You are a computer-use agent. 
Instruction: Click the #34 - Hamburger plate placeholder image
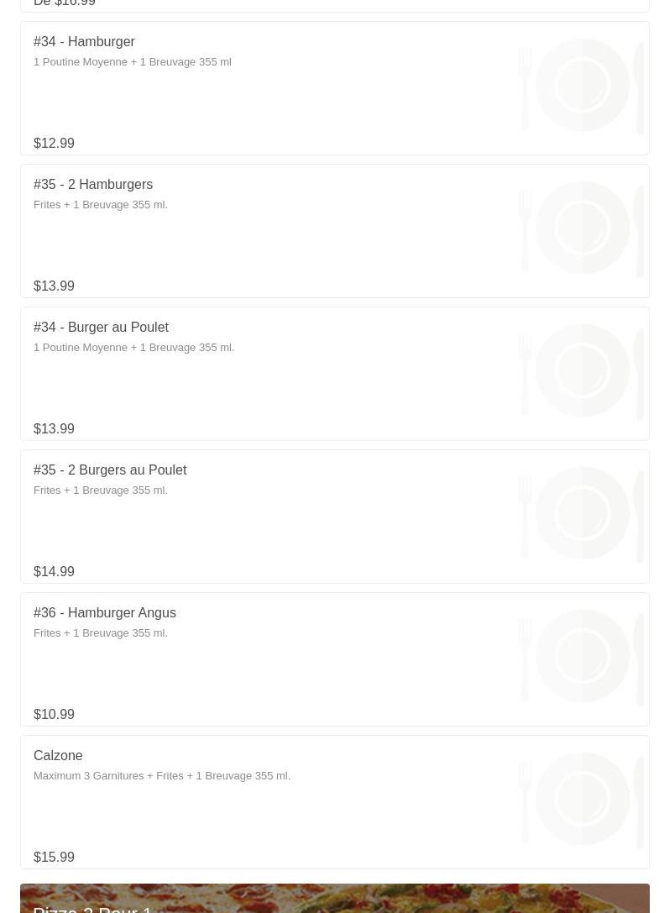[x=581, y=85]
